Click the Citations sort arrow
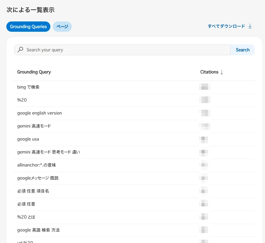The image size is (265, 243). (222, 72)
